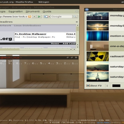Click the CPU usage graph bar
This screenshot has width=124, height=124.
click(x=58, y=120)
